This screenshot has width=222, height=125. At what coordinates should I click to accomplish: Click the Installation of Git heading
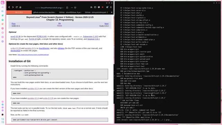[x=19, y=61]
